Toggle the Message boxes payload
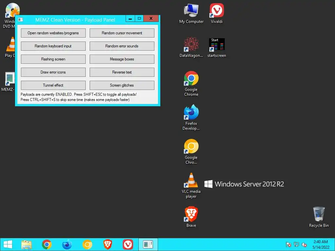 [x=122, y=59]
